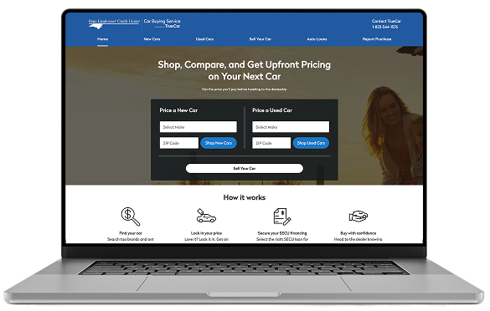Open the New Cars nav tab
Screen dimensions: 490x311
(152, 39)
